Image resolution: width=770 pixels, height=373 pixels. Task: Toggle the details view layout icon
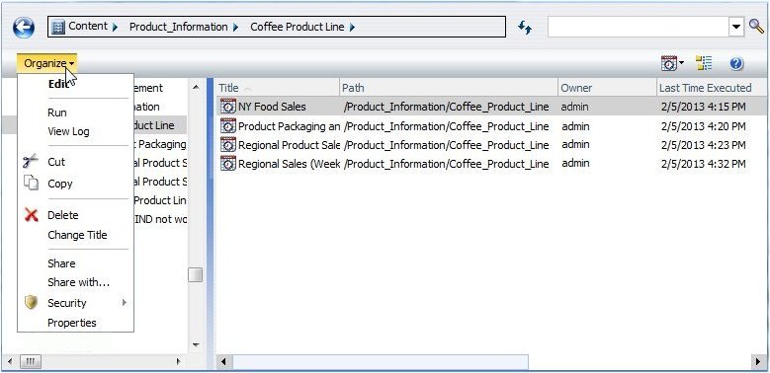click(704, 63)
